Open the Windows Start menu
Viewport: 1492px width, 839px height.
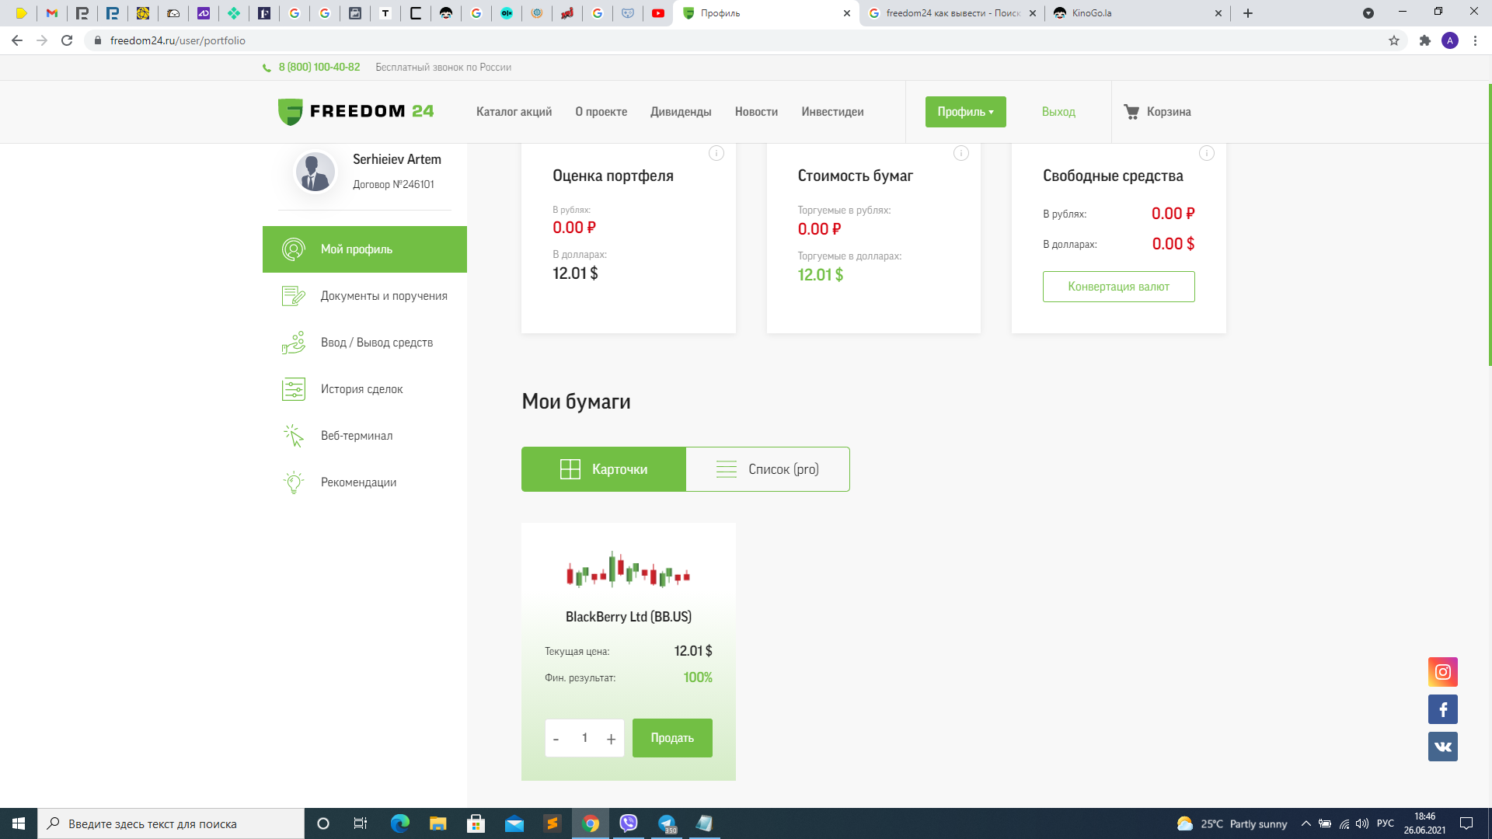pos(19,823)
